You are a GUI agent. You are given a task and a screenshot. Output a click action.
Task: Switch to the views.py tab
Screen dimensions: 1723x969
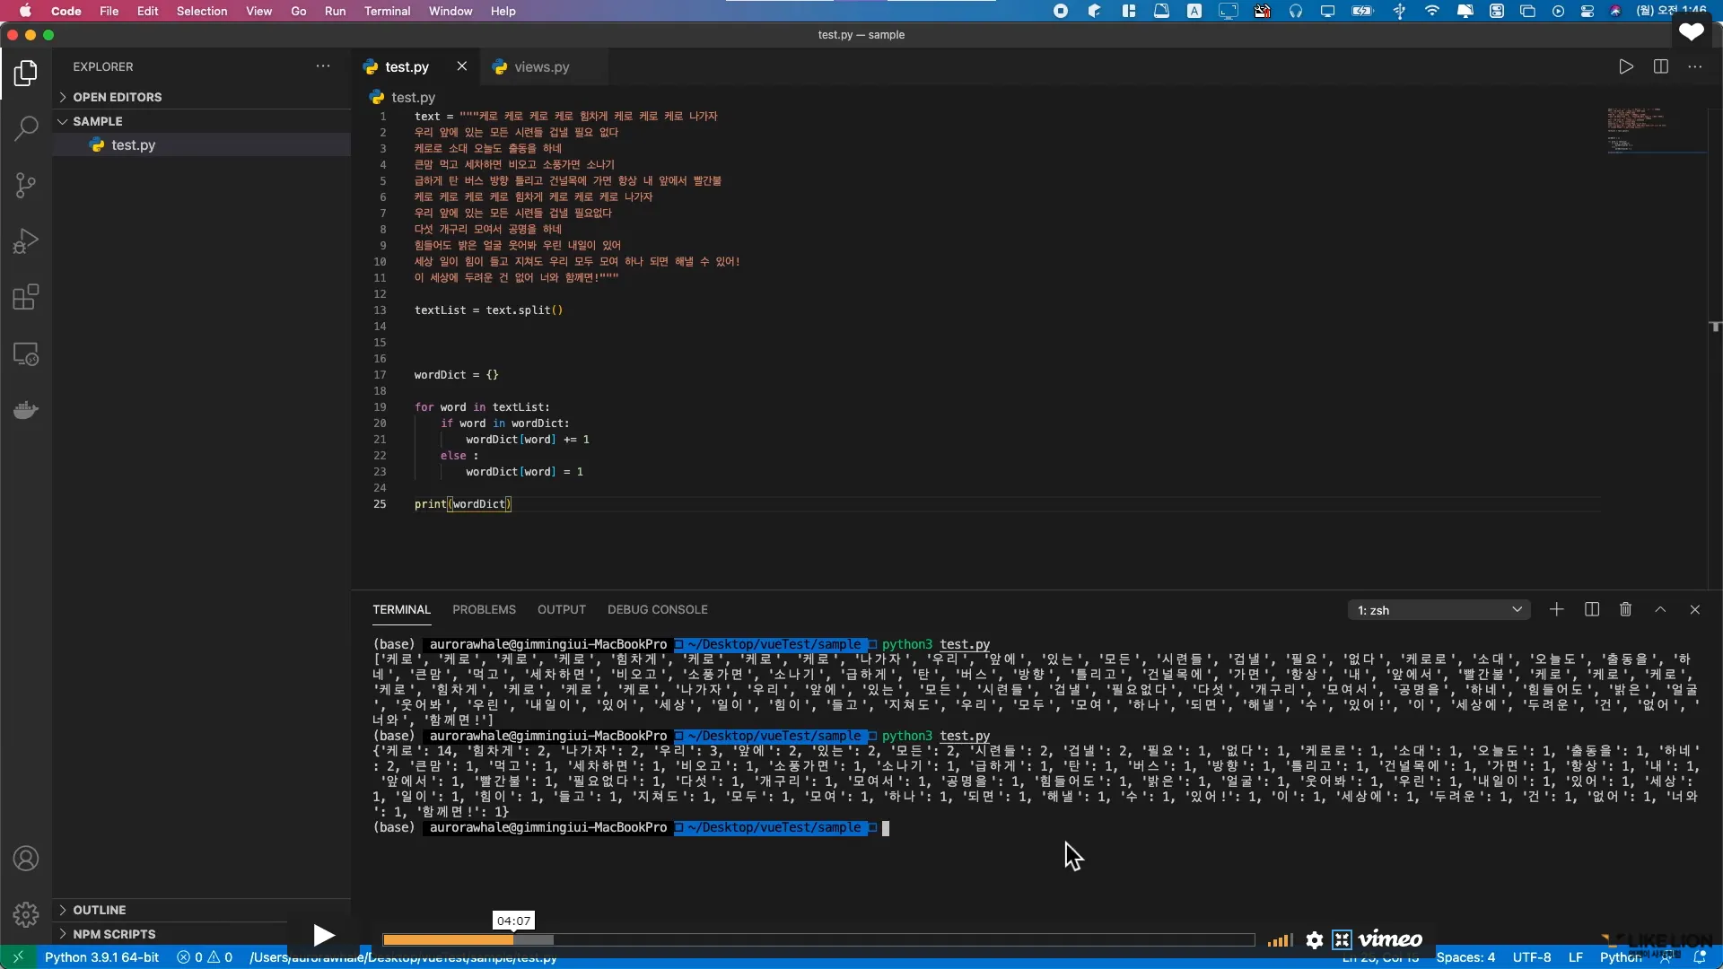point(541,66)
